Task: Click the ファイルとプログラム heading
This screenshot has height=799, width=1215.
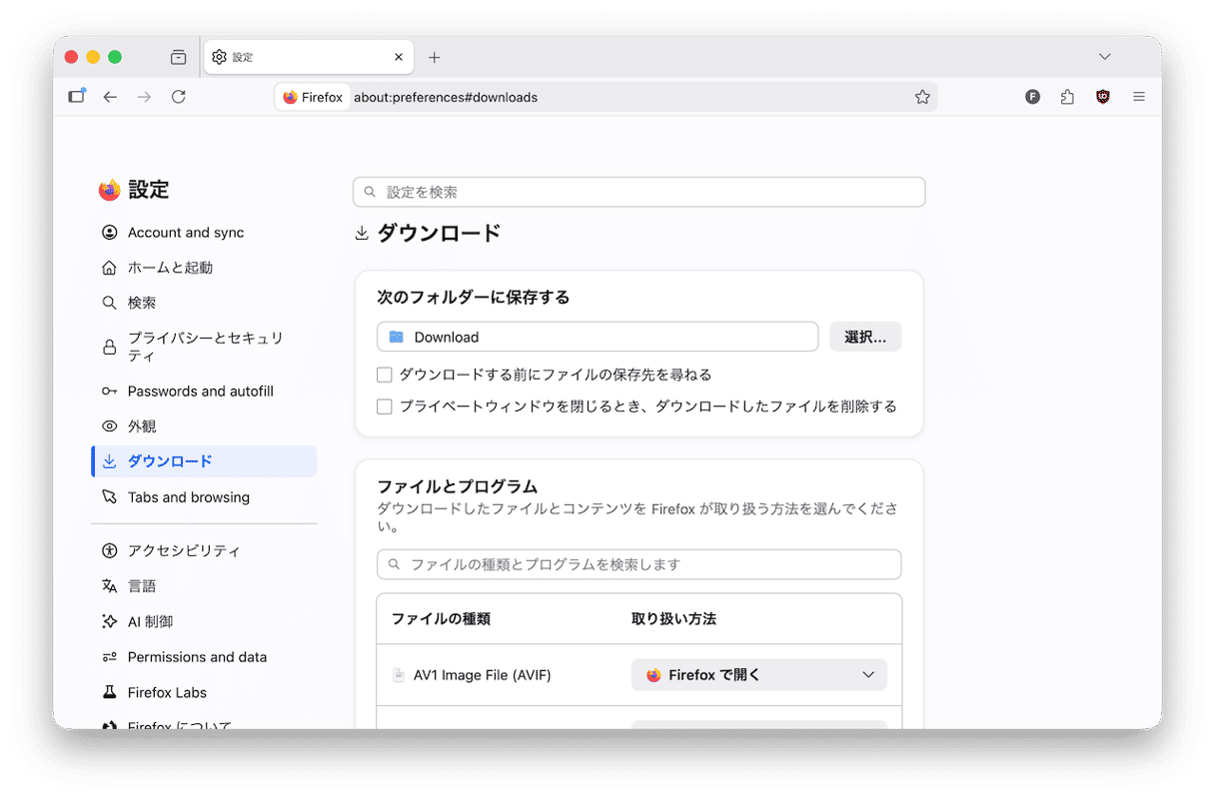Action: tap(458, 486)
